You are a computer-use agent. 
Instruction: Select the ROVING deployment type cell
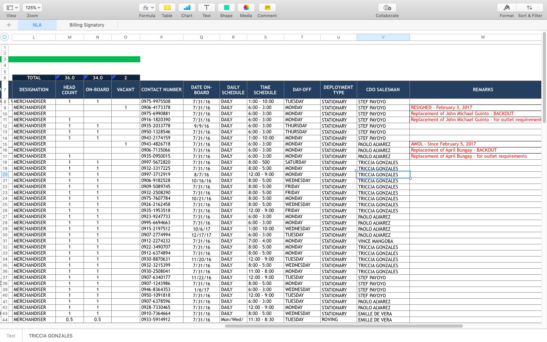pyautogui.click(x=338, y=320)
